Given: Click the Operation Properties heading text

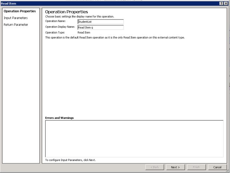Looking at the screenshot, I should [x=67, y=12].
